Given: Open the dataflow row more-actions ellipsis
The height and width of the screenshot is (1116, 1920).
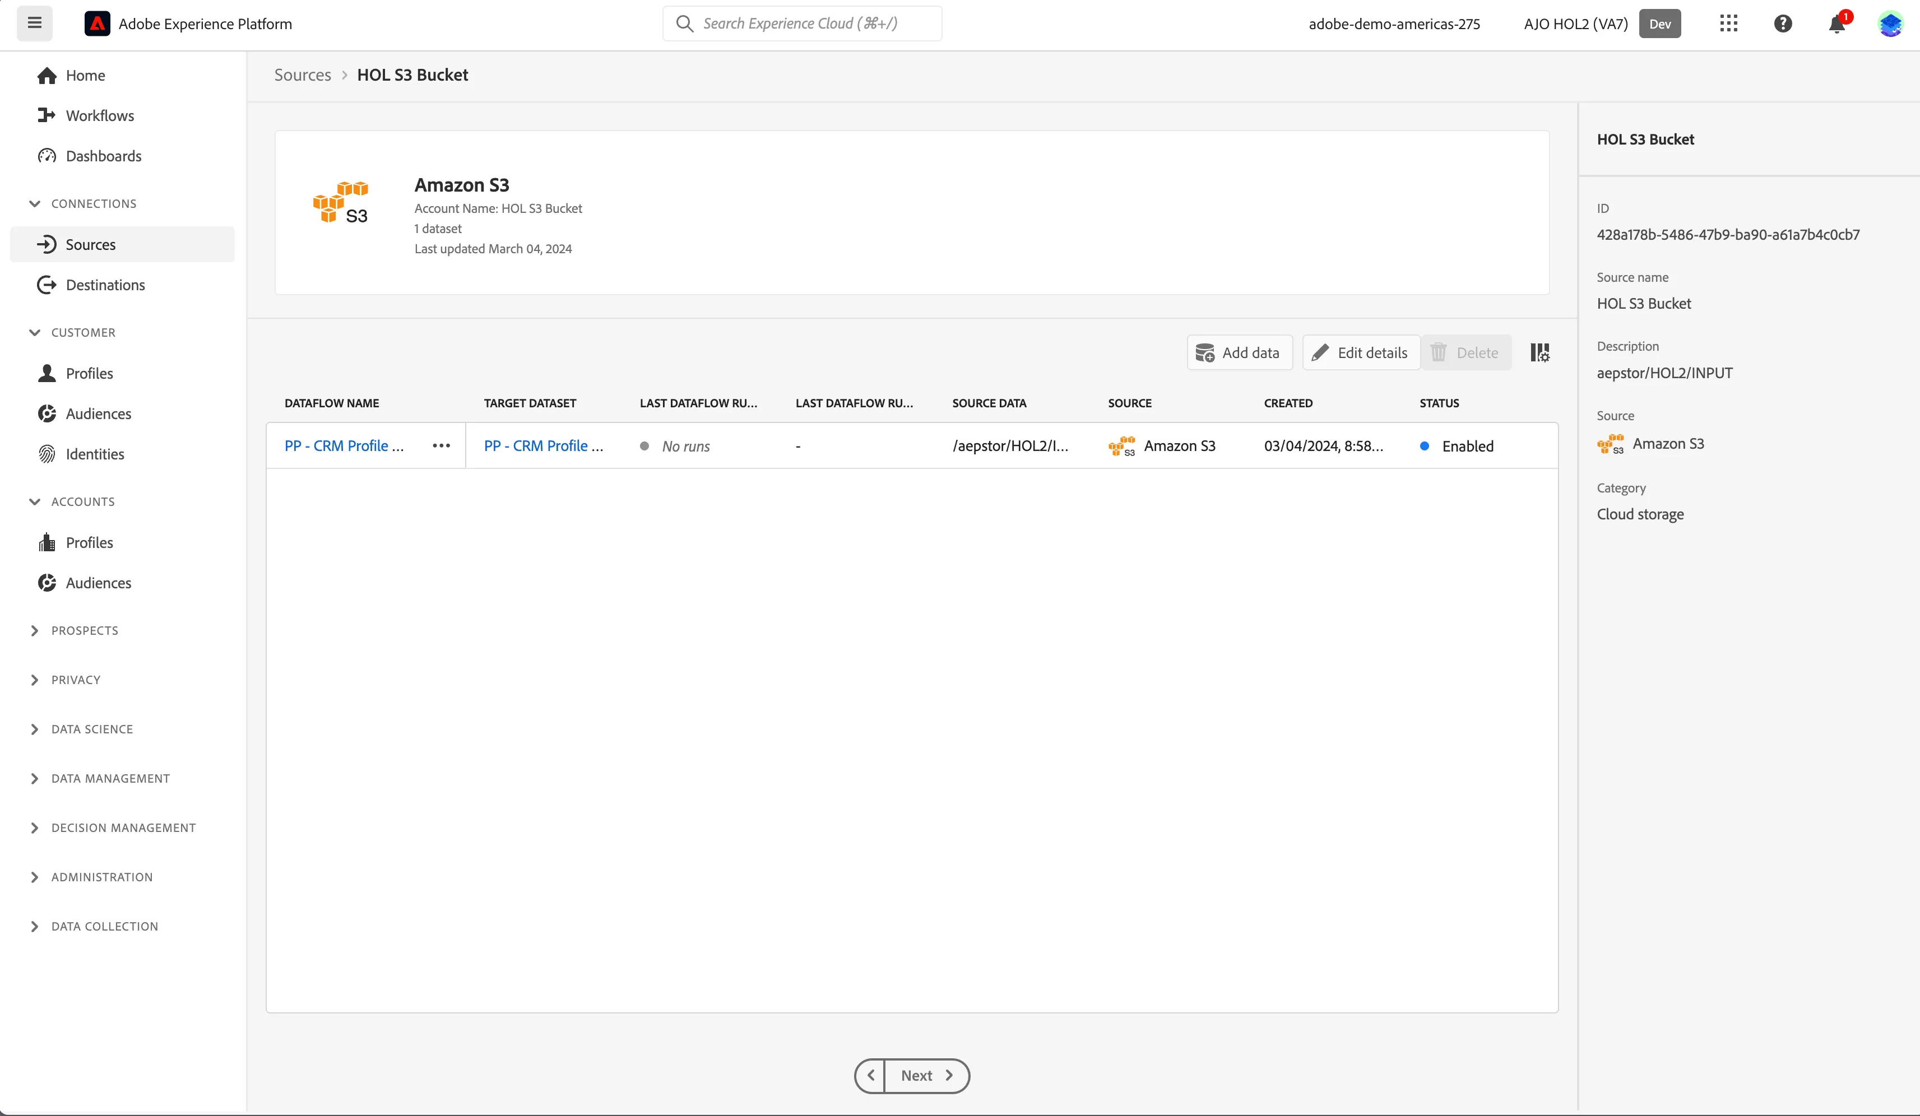Looking at the screenshot, I should 441,445.
